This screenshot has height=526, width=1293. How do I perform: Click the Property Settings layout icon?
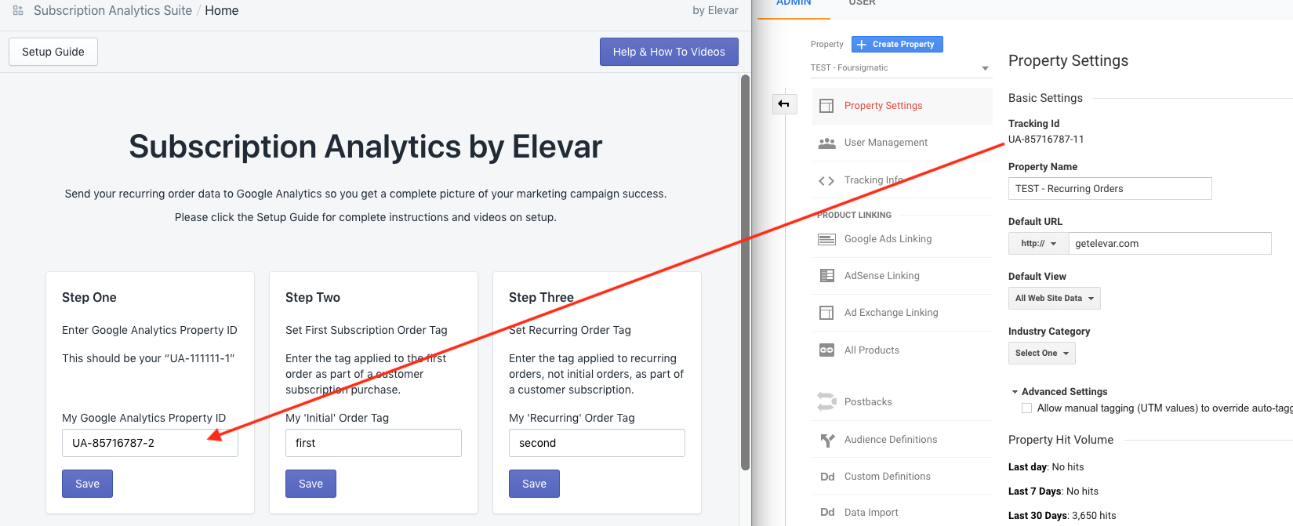(x=826, y=106)
